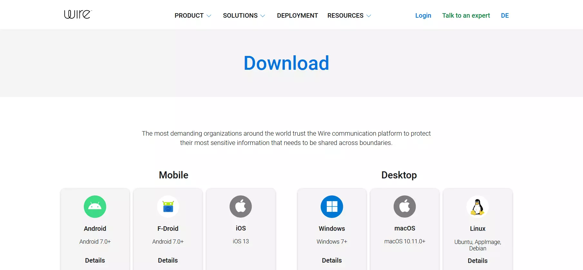Click the blue Windows logo icon

coord(332,207)
